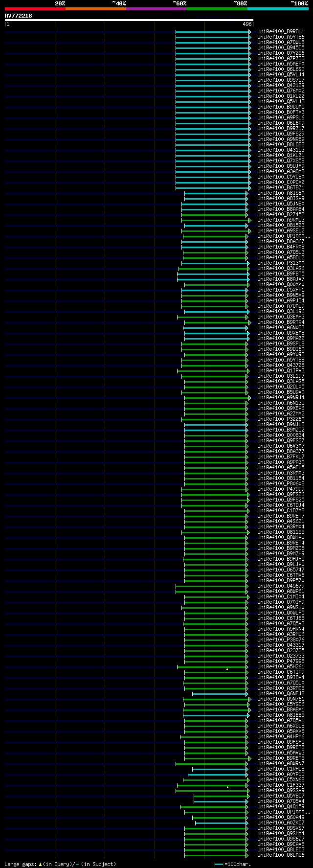Screen dimensions: 313x868
Task: Click the query label AV772218
Action: (19, 16)
